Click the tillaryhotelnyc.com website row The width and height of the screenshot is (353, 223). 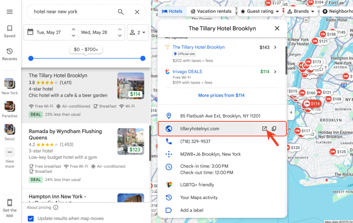click(222, 129)
